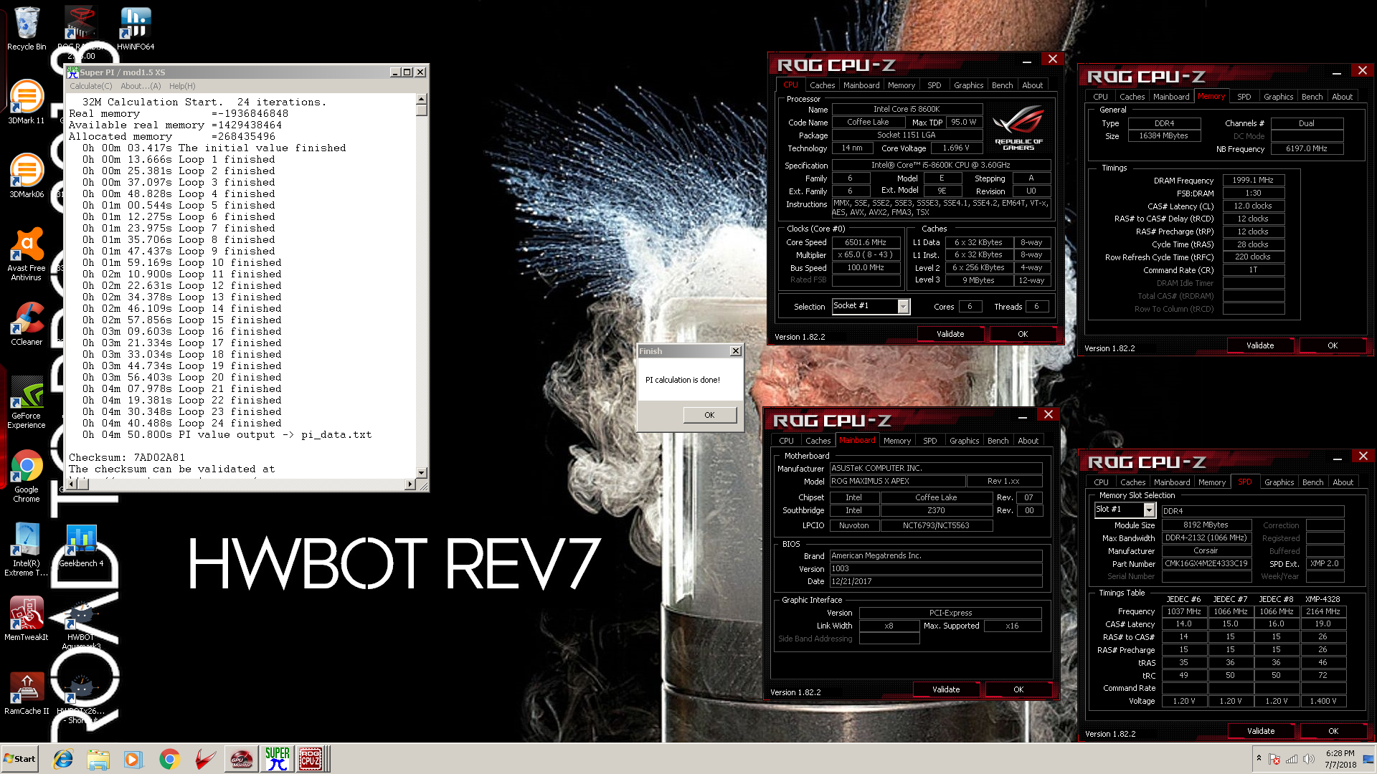1377x774 pixels.
Task: Launch 3DMark 11 desktop icon
Action: point(27,102)
